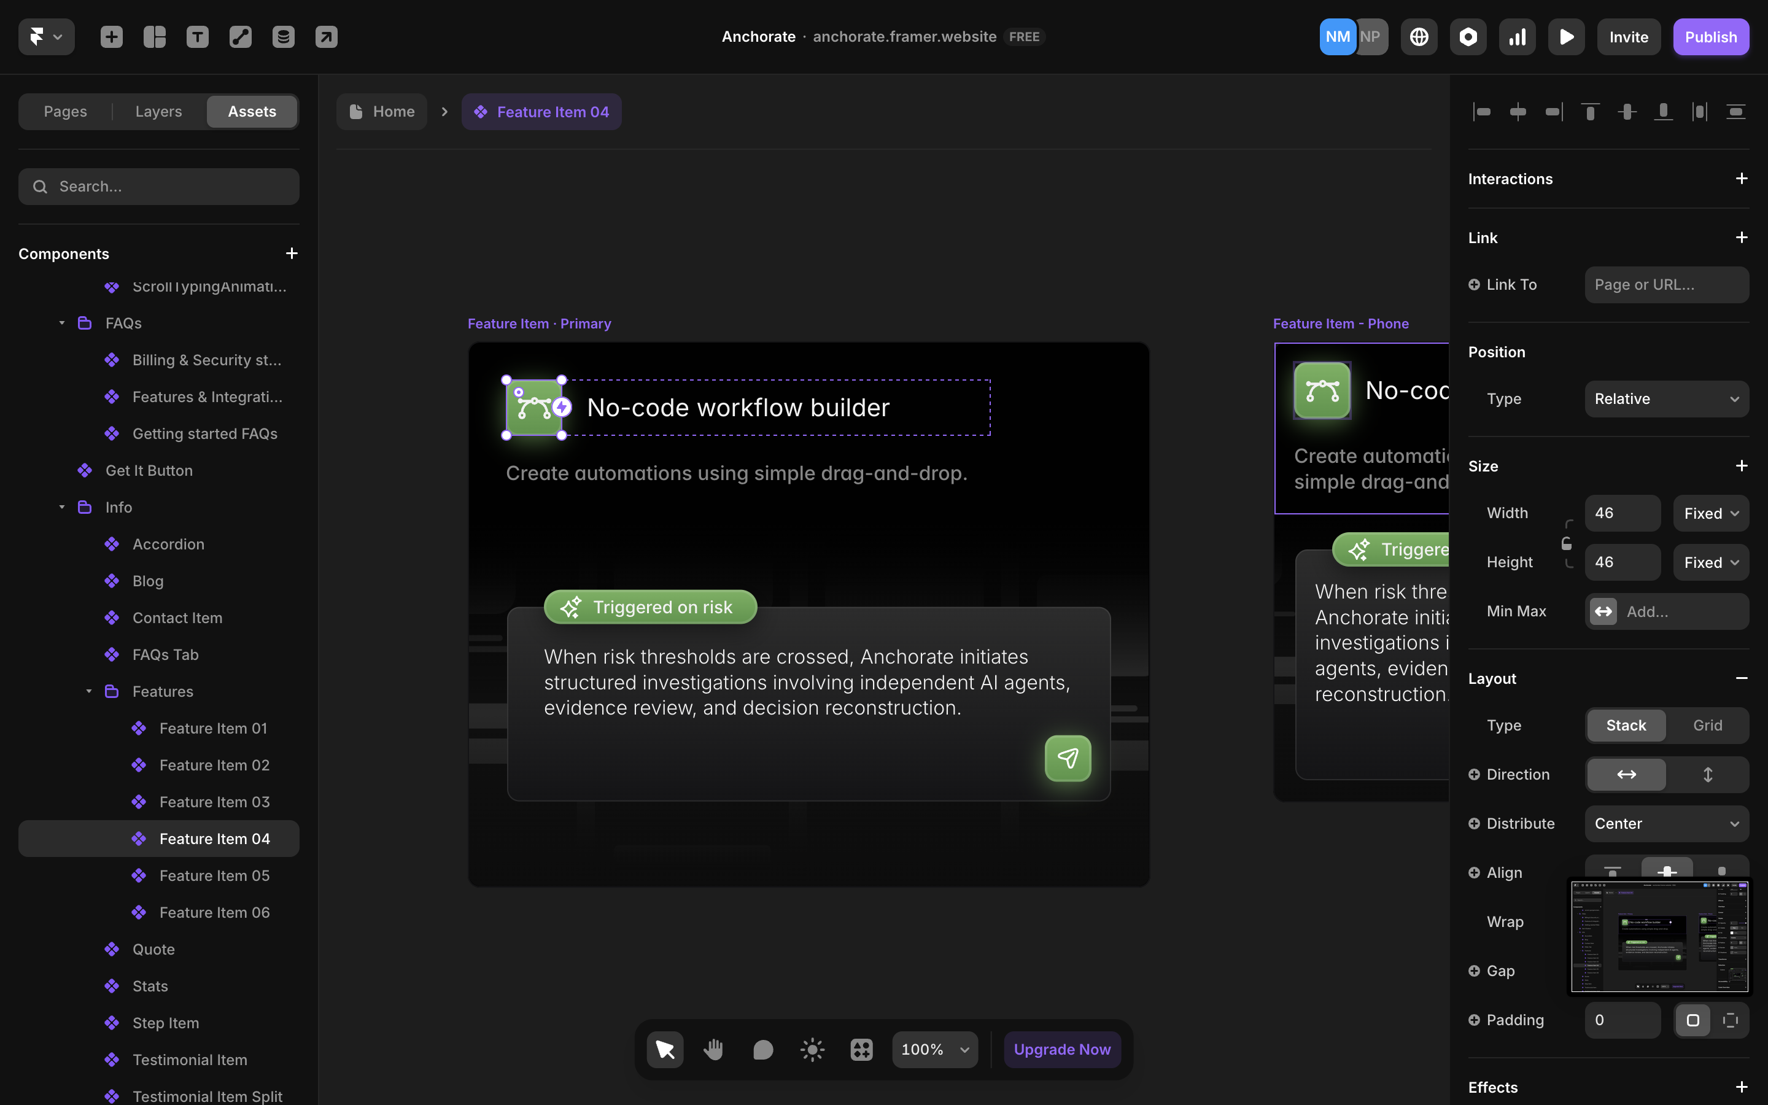Switch layout Type from Stack to Grid
The height and width of the screenshot is (1105, 1768).
pos(1707,725)
